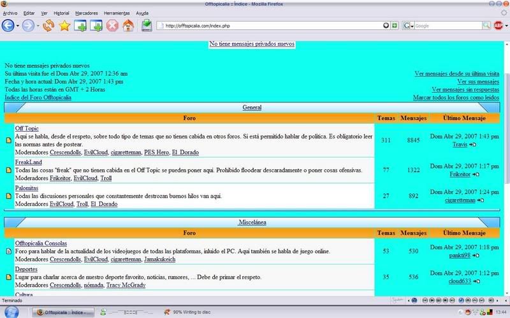Click the Firefox back arrow button
The height and width of the screenshot is (318, 510).
(x=8, y=26)
